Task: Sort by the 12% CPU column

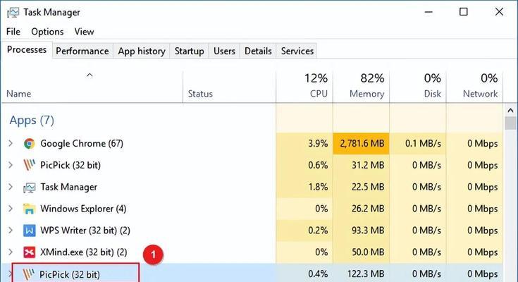Action: tap(304, 87)
